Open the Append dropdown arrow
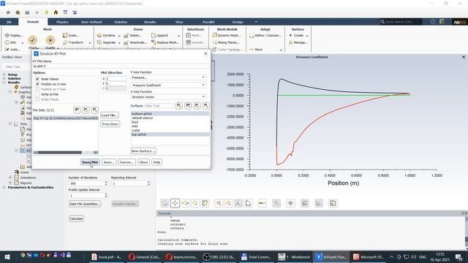Screen dimensions: 468x263 [x=178, y=36]
